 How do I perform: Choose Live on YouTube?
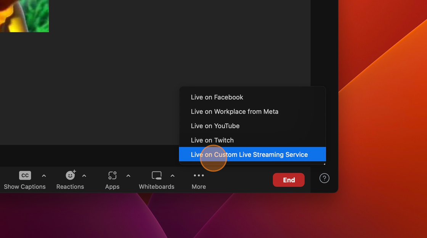(252, 126)
